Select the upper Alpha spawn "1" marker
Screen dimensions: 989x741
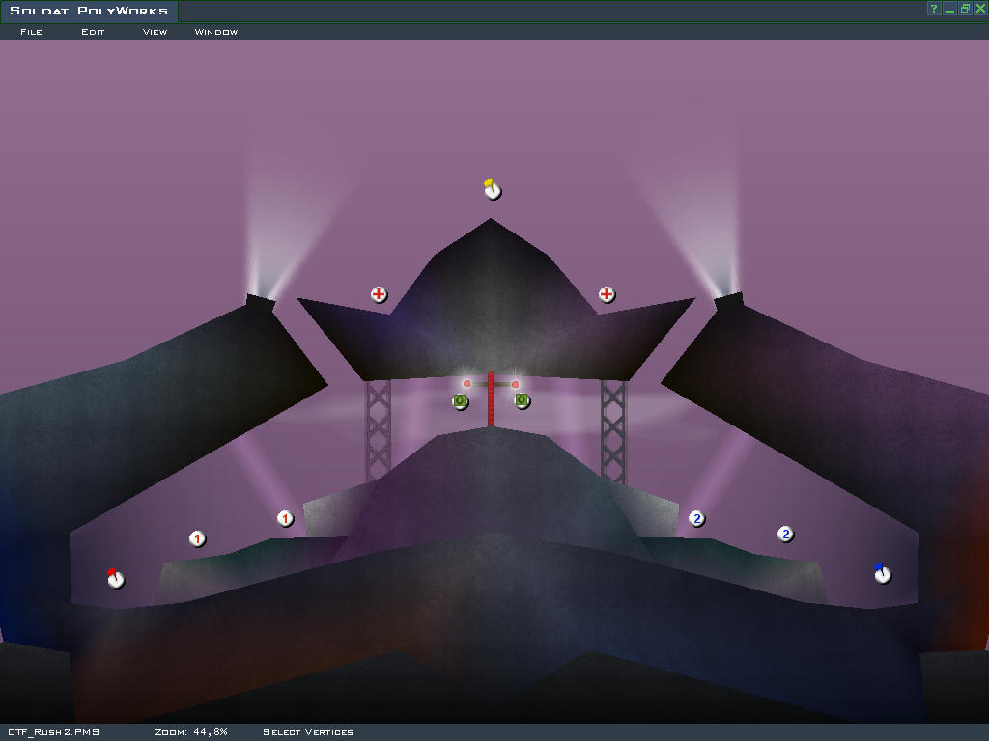285,518
